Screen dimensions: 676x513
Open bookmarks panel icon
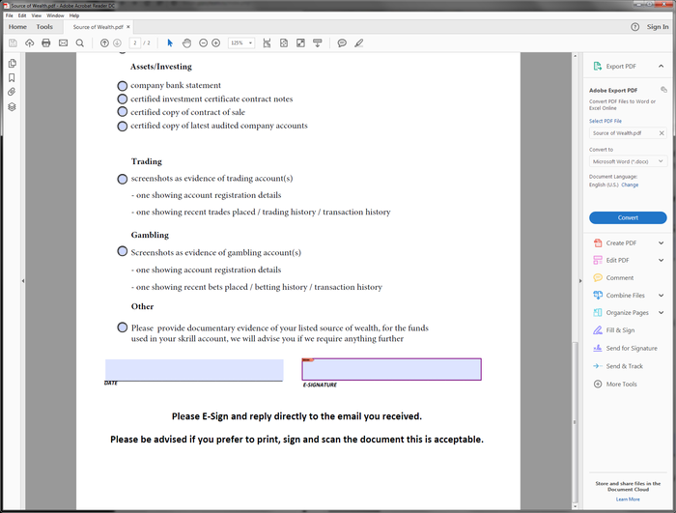coord(12,77)
